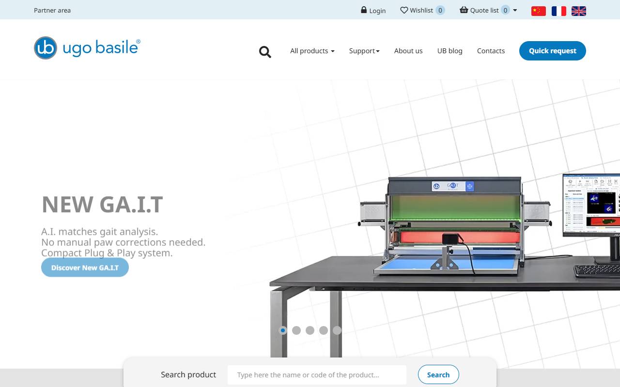Click the Quick request button
Image resolution: width=620 pixels, height=387 pixels.
tap(553, 51)
